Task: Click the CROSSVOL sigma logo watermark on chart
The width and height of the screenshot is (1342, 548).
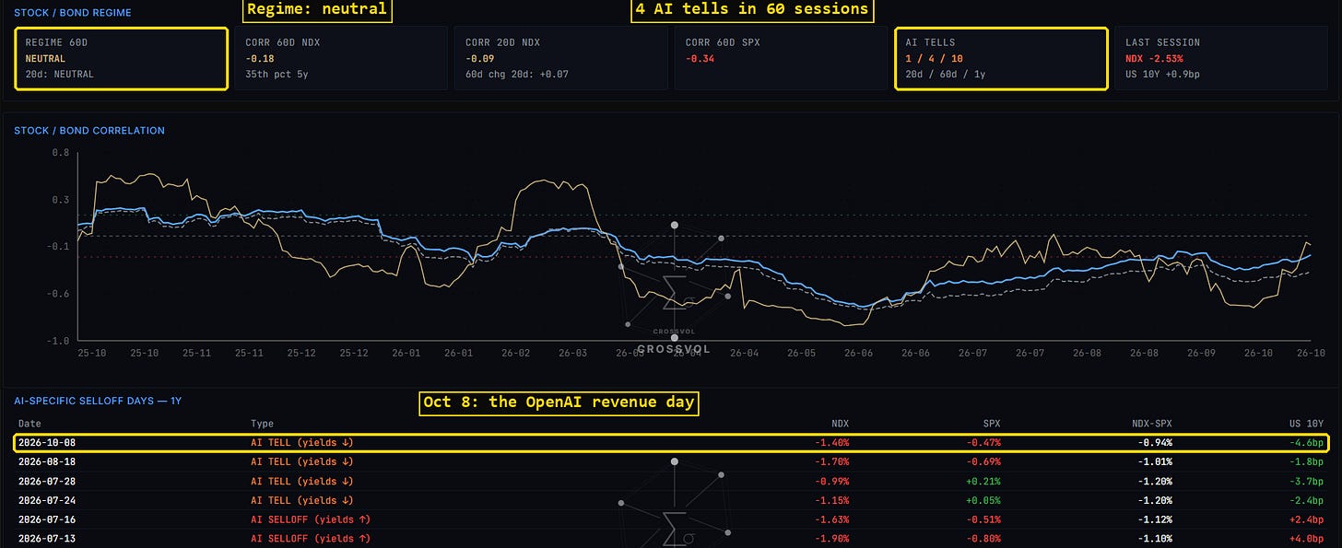Action: [675, 288]
